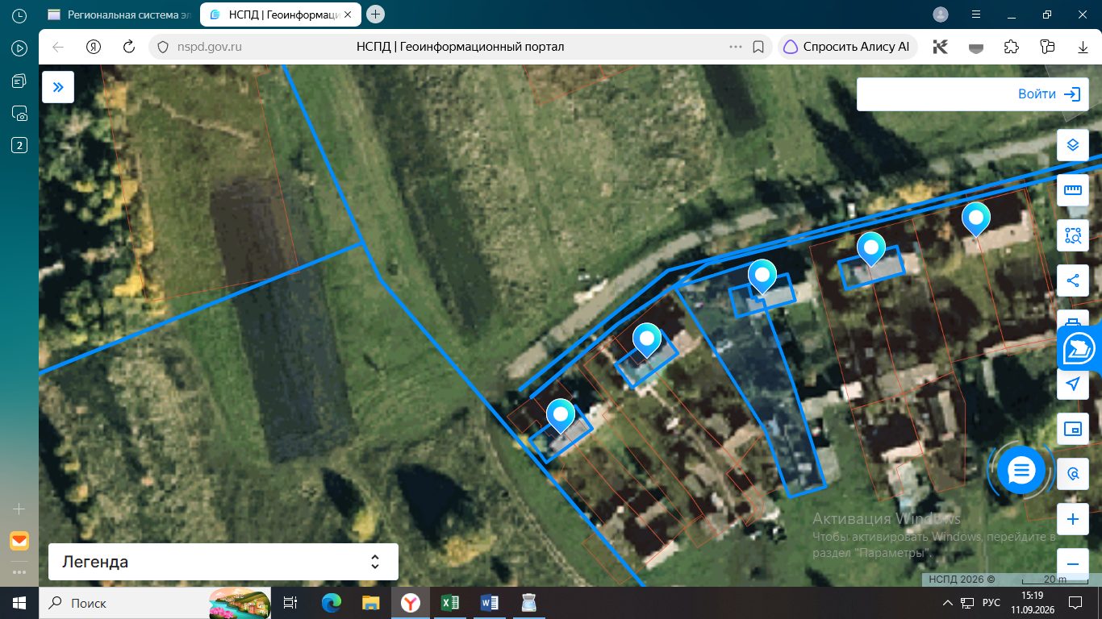Open the round chat assistant button
This screenshot has height=619, width=1102.
pyautogui.click(x=1021, y=469)
